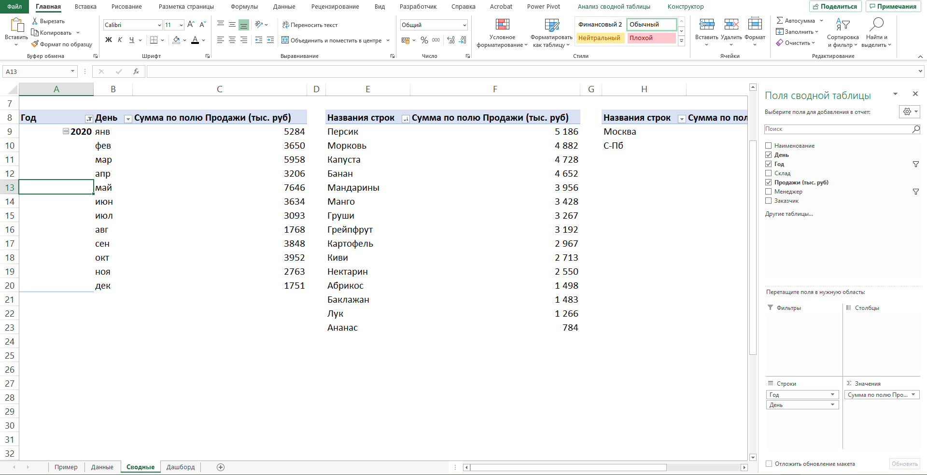Switch to the Дашборд sheet tab

click(181, 467)
